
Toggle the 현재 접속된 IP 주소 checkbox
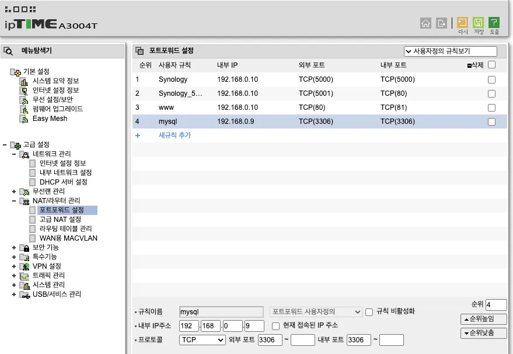pos(275,325)
